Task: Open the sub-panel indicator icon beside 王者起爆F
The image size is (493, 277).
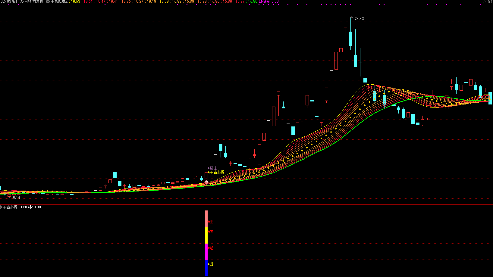Action: (1, 207)
